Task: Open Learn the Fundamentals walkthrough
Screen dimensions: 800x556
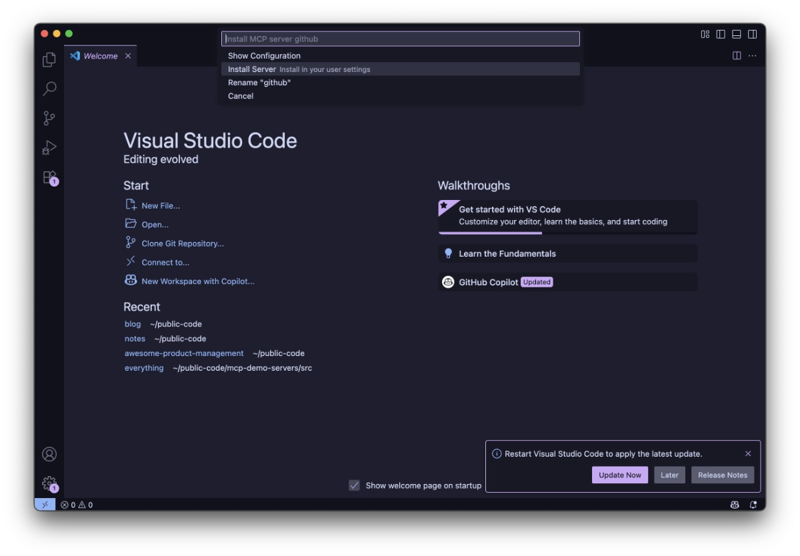Action: (x=567, y=253)
